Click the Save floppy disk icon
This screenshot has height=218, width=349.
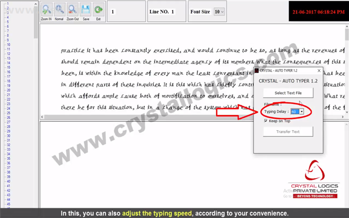tap(85, 10)
